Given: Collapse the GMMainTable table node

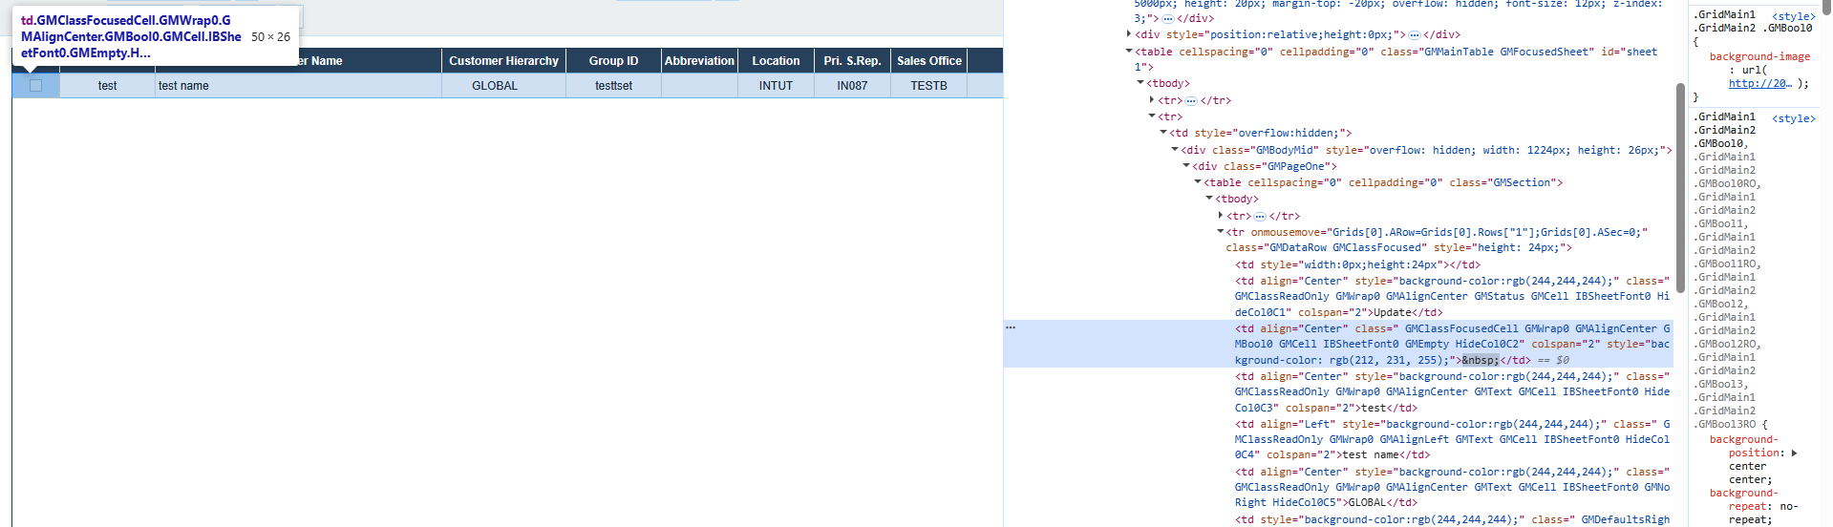Looking at the screenshot, I should (x=1129, y=52).
